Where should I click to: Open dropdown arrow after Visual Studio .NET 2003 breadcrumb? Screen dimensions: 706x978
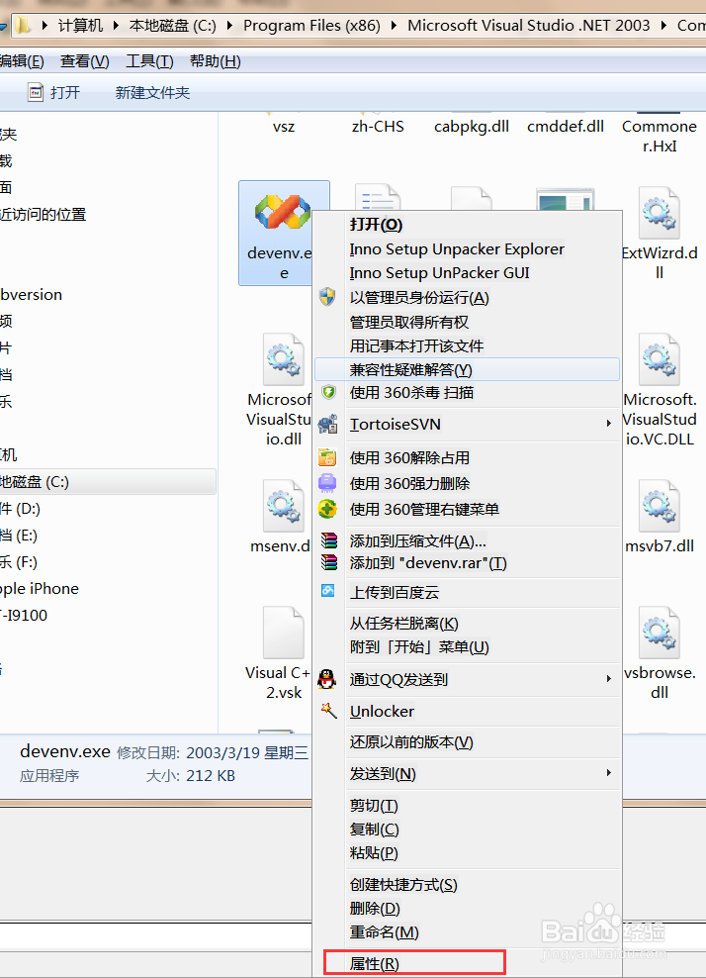(x=663, y=26)
